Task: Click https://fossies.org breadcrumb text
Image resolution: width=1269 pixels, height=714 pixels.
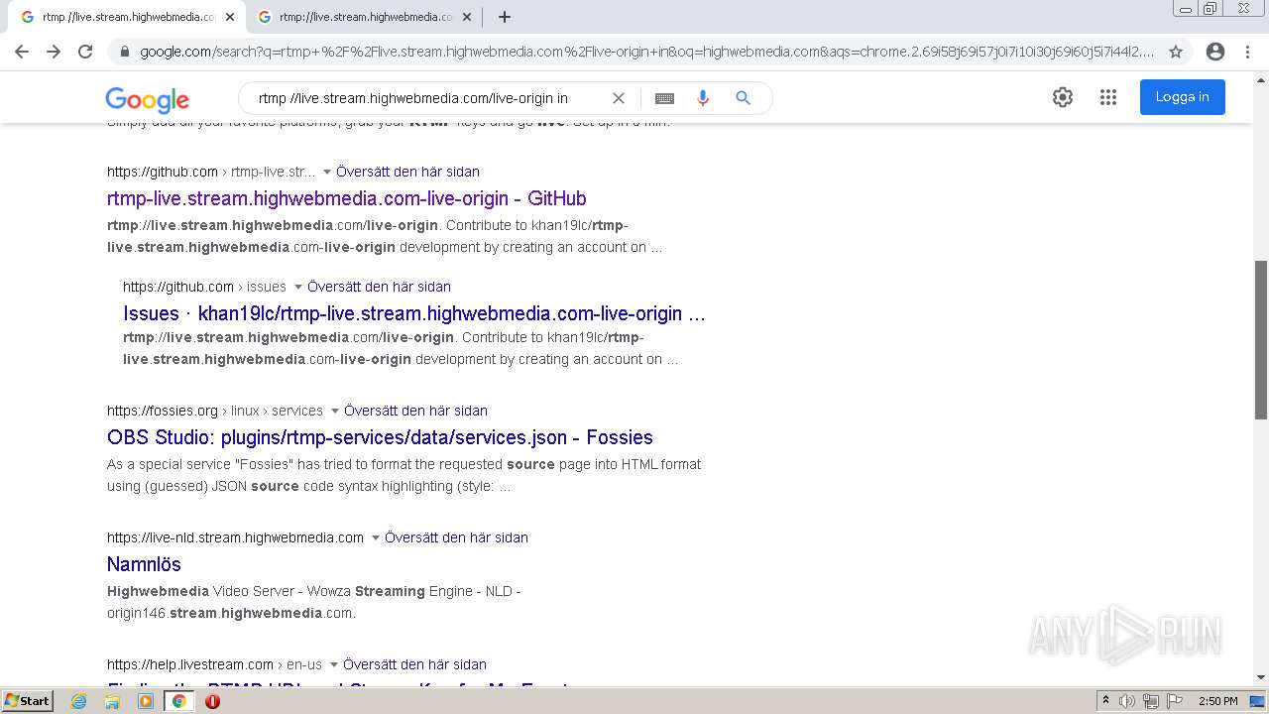Action: click(x=163, y=411)
